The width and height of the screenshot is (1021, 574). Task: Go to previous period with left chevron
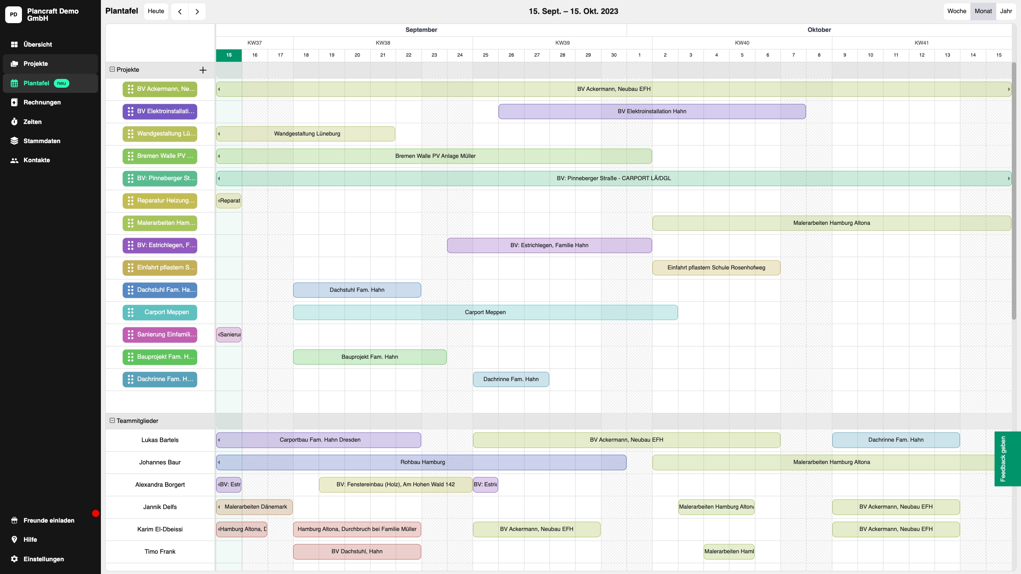click(180, 12)
